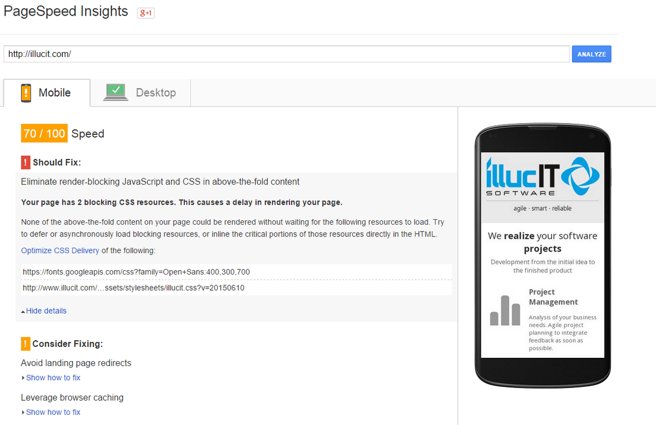Click the blue ANALYZE button
Screen dimensions: 656x425
coord(592,54)
